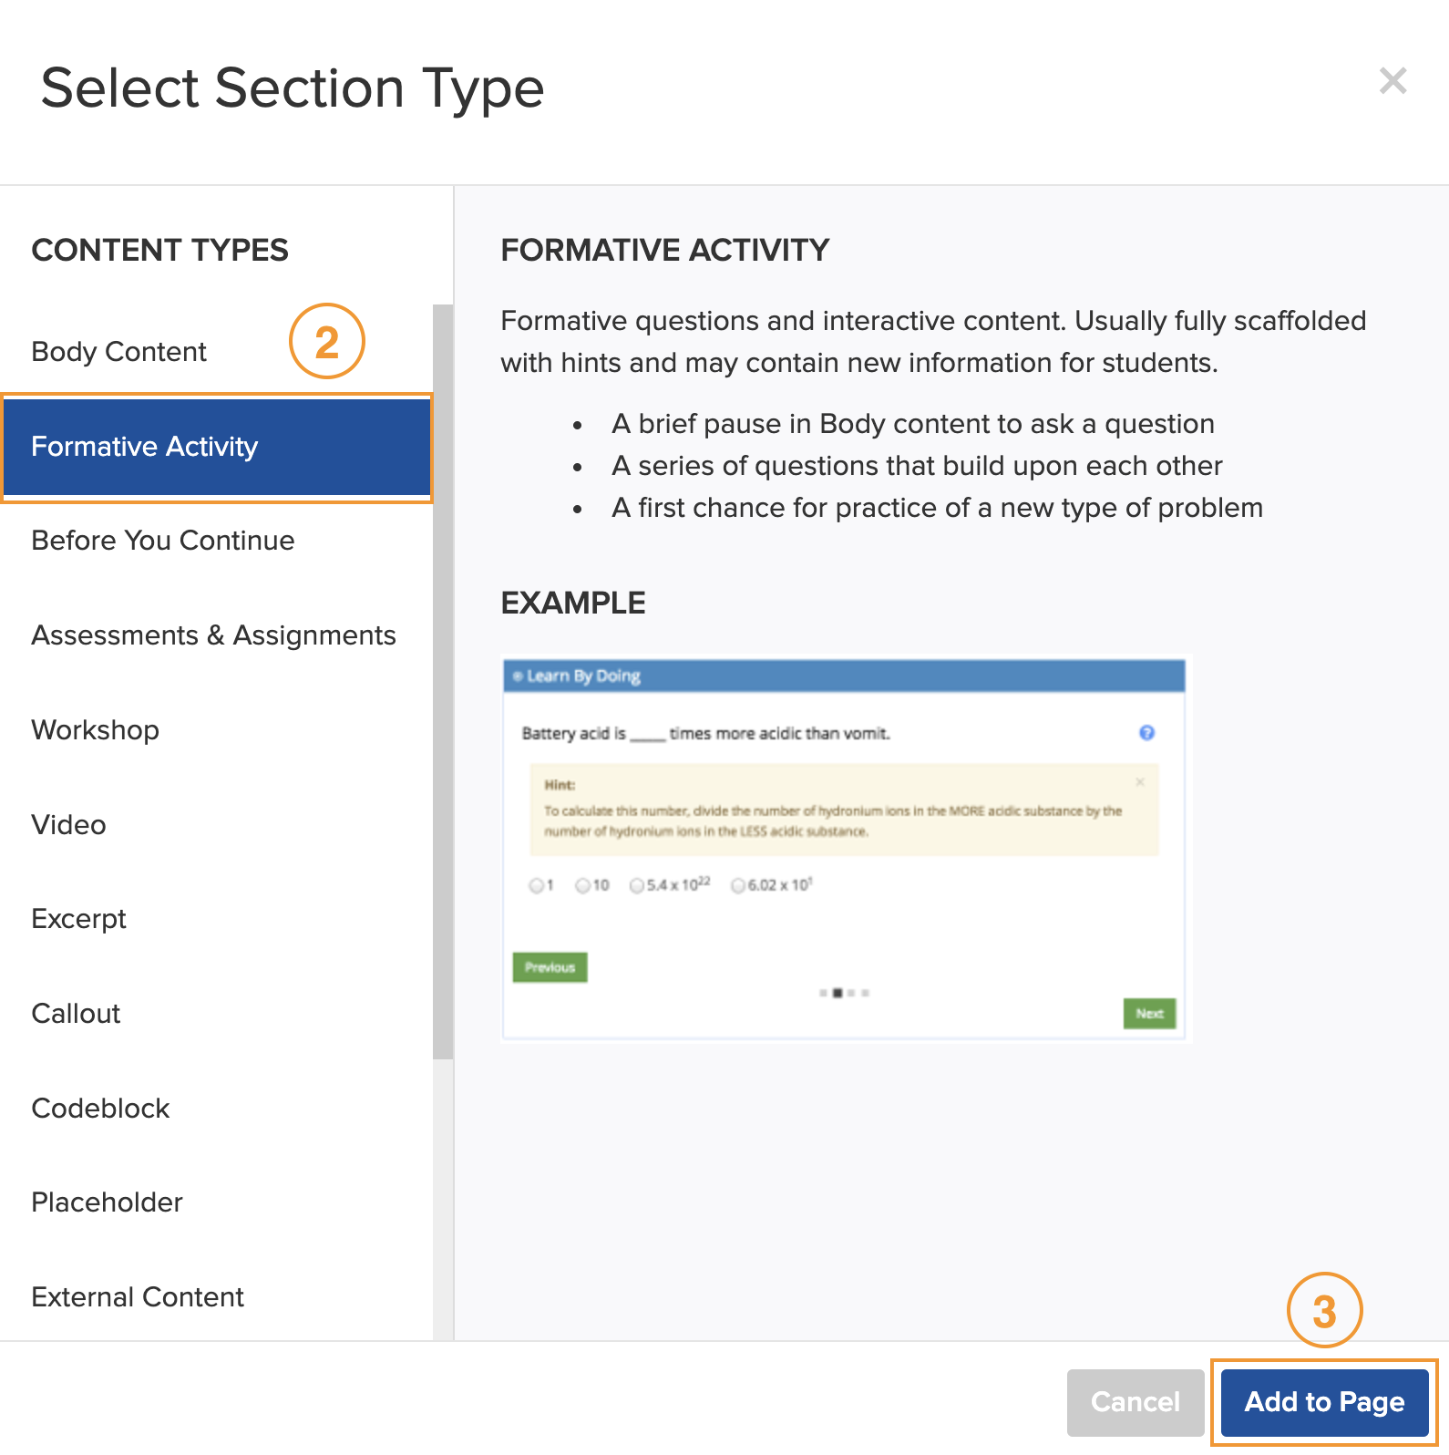Click the Add to Page button
The height and width of the screenshot is (1455, 1449).
[x=1324, y=1402]
